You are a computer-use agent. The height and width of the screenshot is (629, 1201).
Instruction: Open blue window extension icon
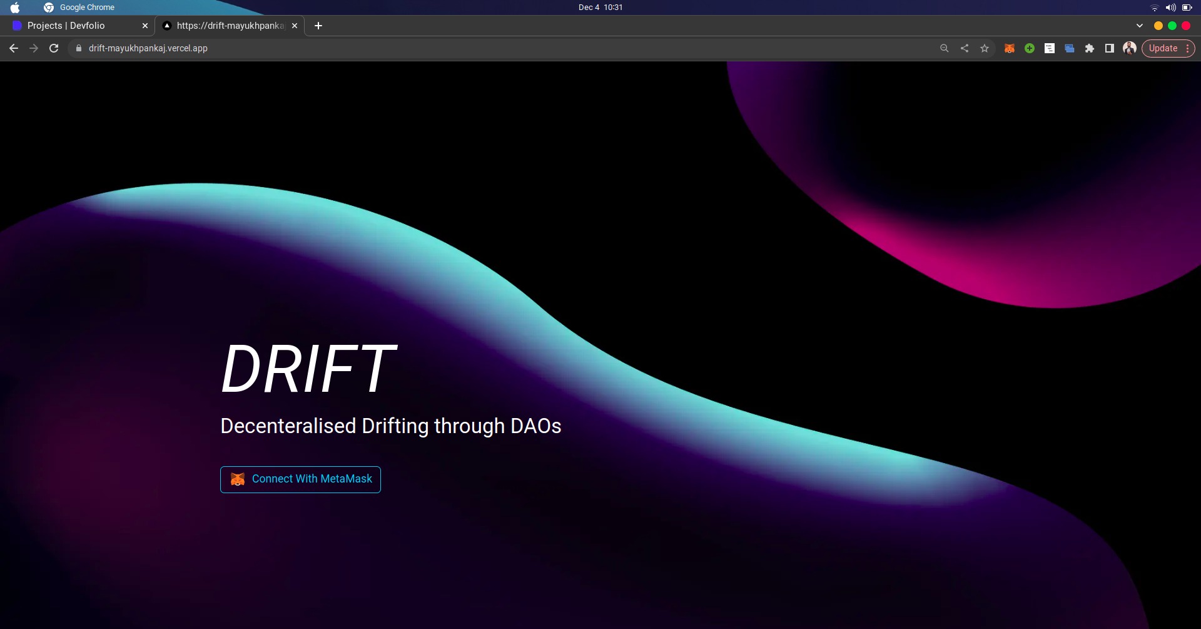tap(1070, 48)
